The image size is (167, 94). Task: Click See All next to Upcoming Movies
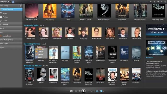click(44, 44)
